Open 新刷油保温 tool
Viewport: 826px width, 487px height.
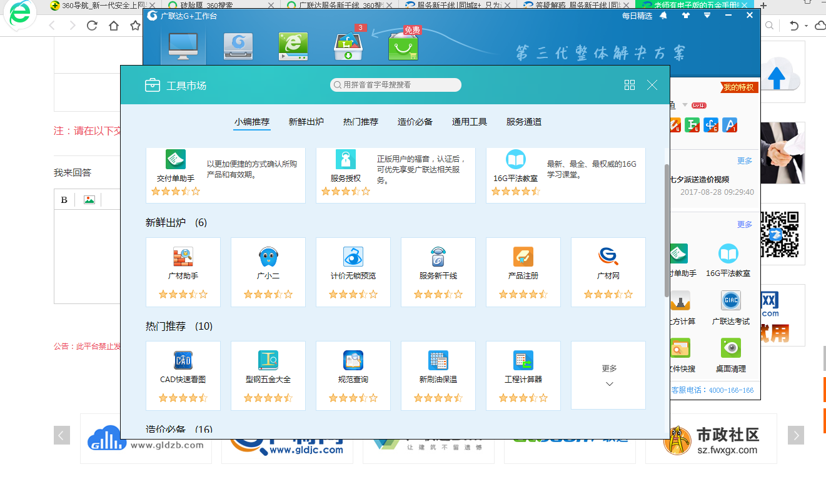pyautogui.click(x=438, y=375)
